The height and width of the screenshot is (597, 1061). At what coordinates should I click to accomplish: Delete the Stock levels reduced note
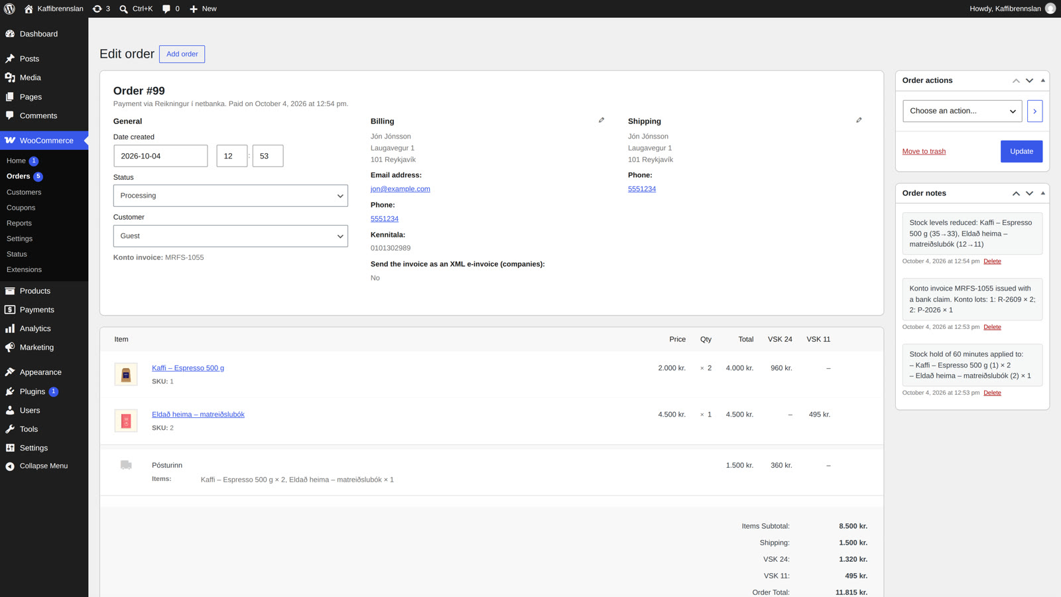[992, 261]
